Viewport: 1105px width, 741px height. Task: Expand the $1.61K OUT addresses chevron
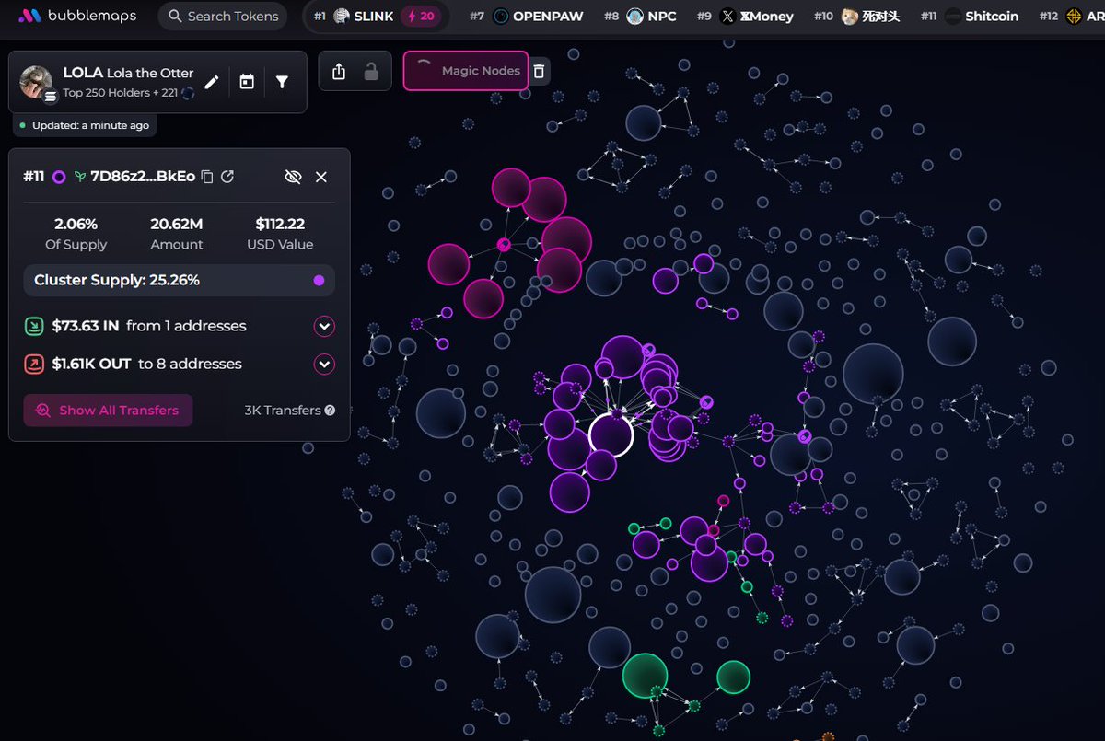point(324,365)
